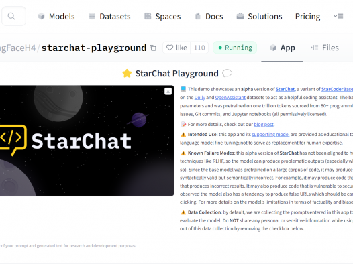Open the Dolly dataset link
The width and height of the screenshot is (353, 264).
coord(200,98)
